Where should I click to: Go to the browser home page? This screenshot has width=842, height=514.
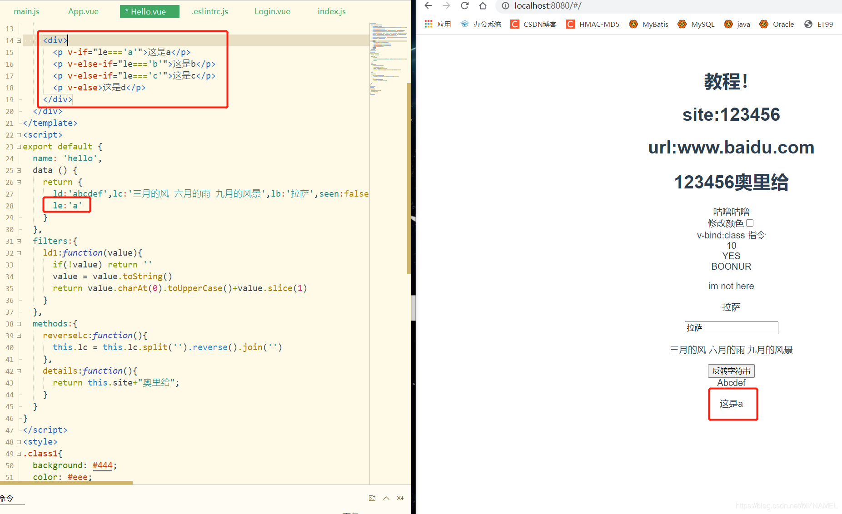(x=483, y=5)
